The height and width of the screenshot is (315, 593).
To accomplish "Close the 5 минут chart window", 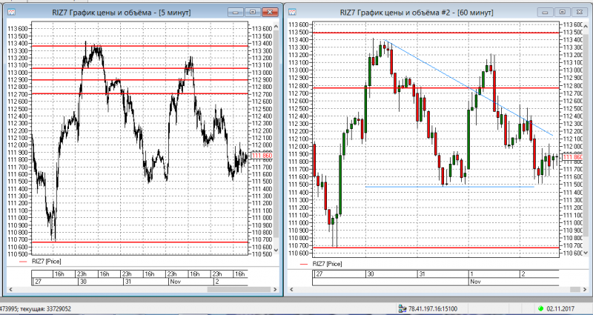I will 270,13.
